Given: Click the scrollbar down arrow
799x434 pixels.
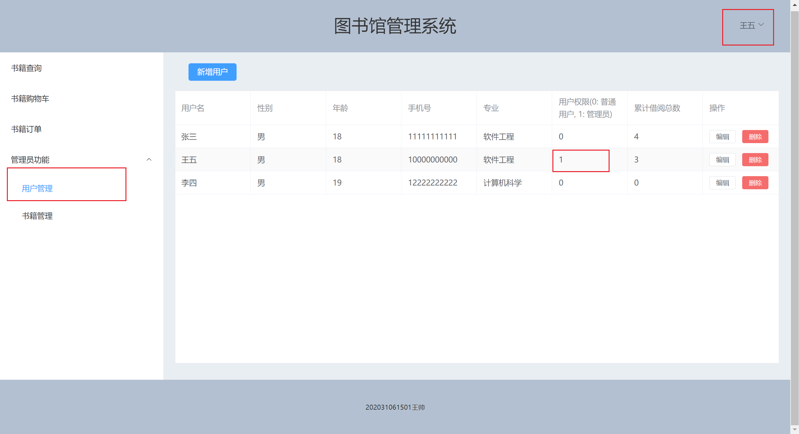Looking at the screenshot, I should (x=795, y=429).
